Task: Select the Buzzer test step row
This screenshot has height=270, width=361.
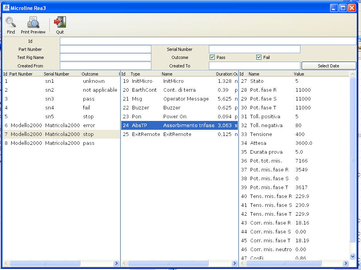Action: [x=174, y=107]
